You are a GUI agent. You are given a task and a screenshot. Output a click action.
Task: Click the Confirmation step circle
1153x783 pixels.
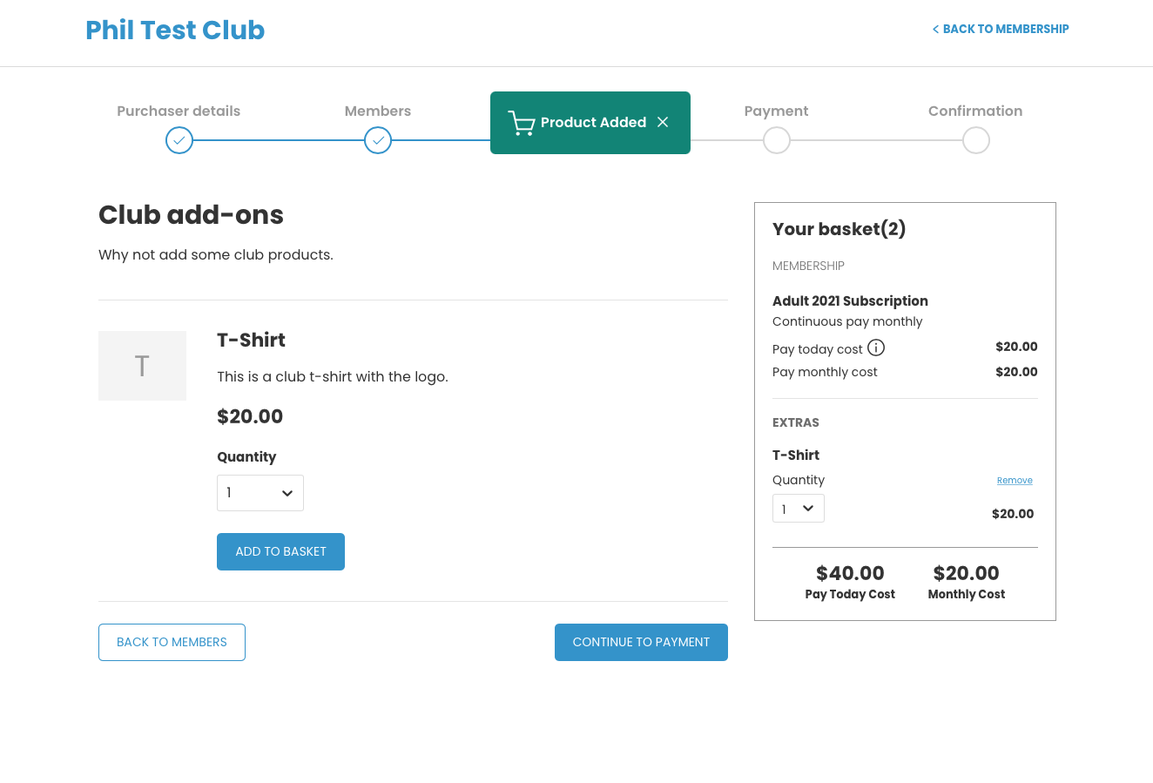coord(976,140)
